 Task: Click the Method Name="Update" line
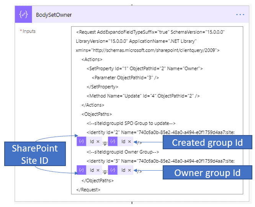143,96
